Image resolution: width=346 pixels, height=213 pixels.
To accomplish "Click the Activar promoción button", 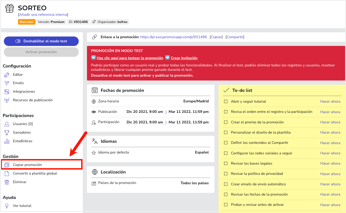I will pos(41,52).
